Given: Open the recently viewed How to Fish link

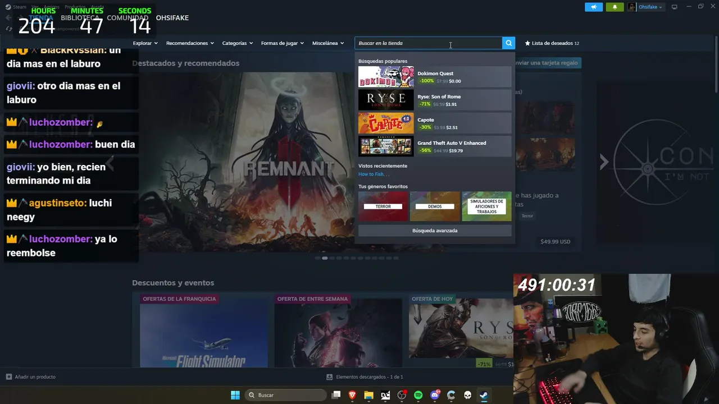Looking at the screenshot, I should [374, 175].
